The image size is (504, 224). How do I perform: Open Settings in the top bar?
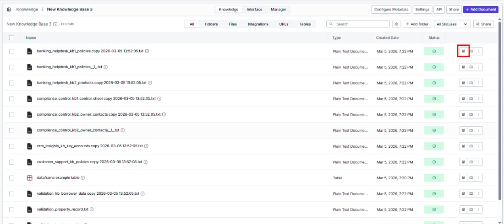pyautogui.click(x=422, y=9)
